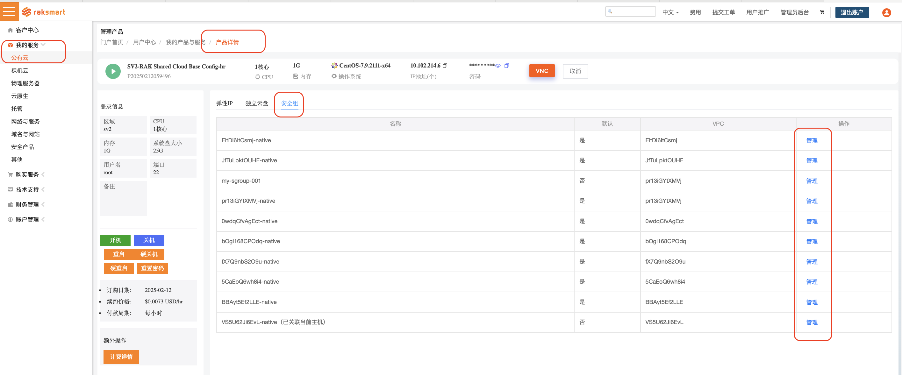Screen dimensions: 902x375
Task: Open the 中文 language dropdown
Action: [670, 12]
